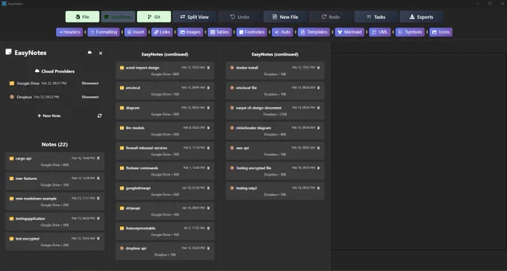Screen dimensions: 507x271
Task: Enable Split View mode
Action: click(195, 17)
